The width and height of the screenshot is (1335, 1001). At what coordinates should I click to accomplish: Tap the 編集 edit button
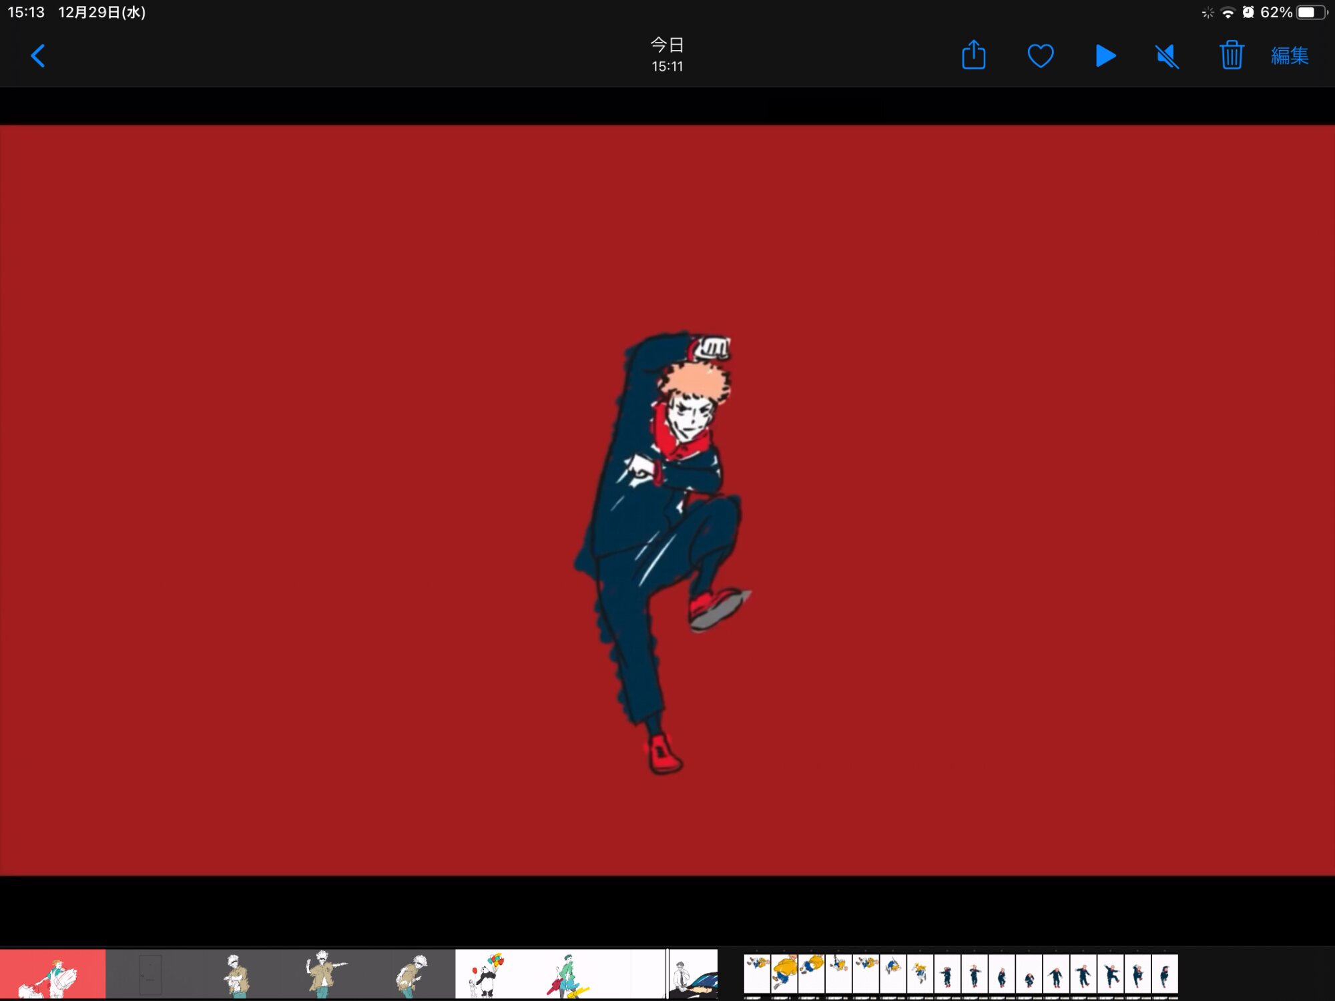point(1290,56)
